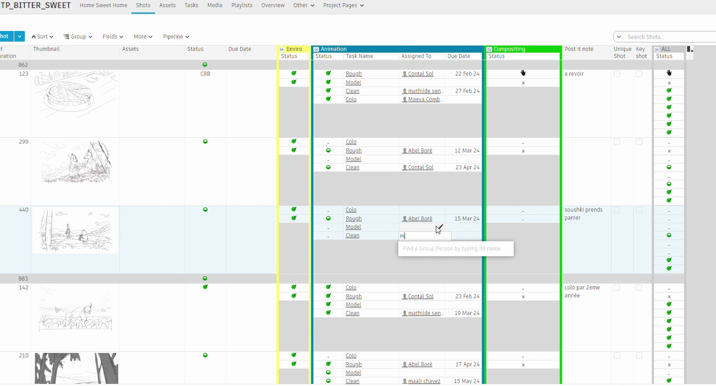This screenshot has height=386, width=716.
Task: Click the add column icon
Action: tap(690, 49)
